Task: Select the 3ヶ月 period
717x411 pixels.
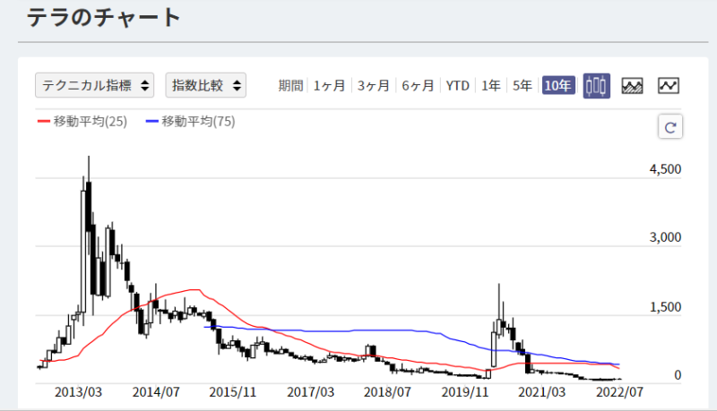Action: click(373, 85)
